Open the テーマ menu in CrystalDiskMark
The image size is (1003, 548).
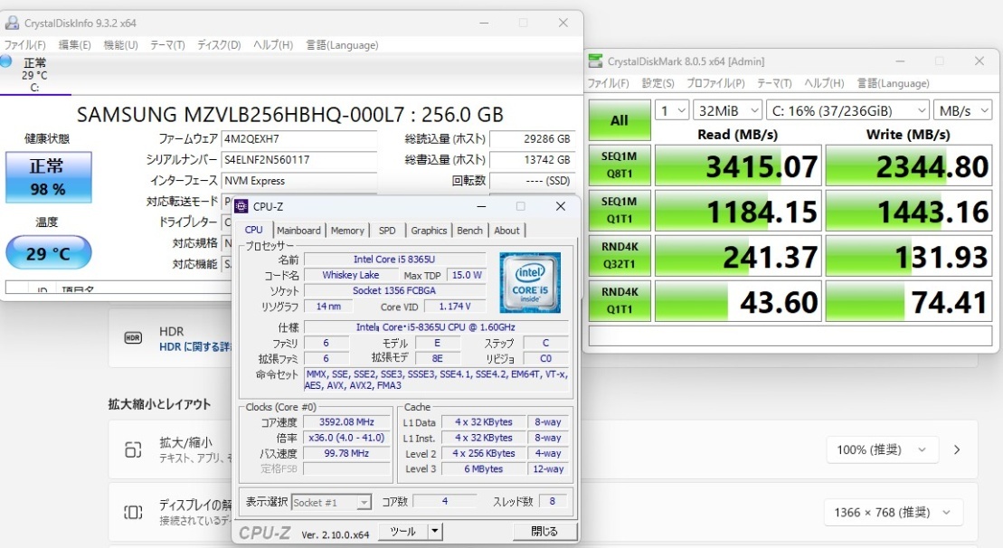pyautogui.click(x=773, y=83)
